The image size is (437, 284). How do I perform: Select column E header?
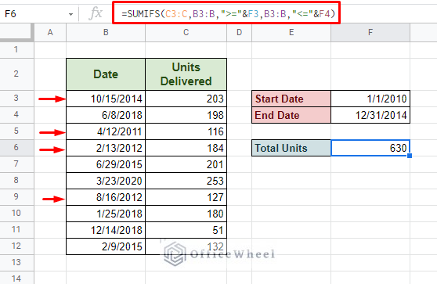click(291, 33)
